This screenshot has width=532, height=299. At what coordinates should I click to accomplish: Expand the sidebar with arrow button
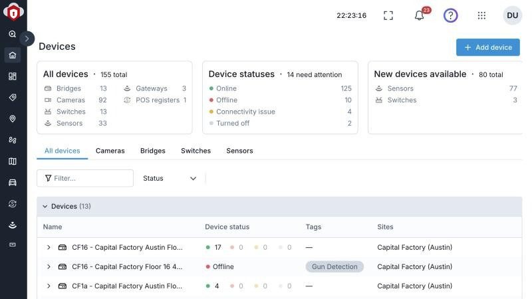pos(27,39)
